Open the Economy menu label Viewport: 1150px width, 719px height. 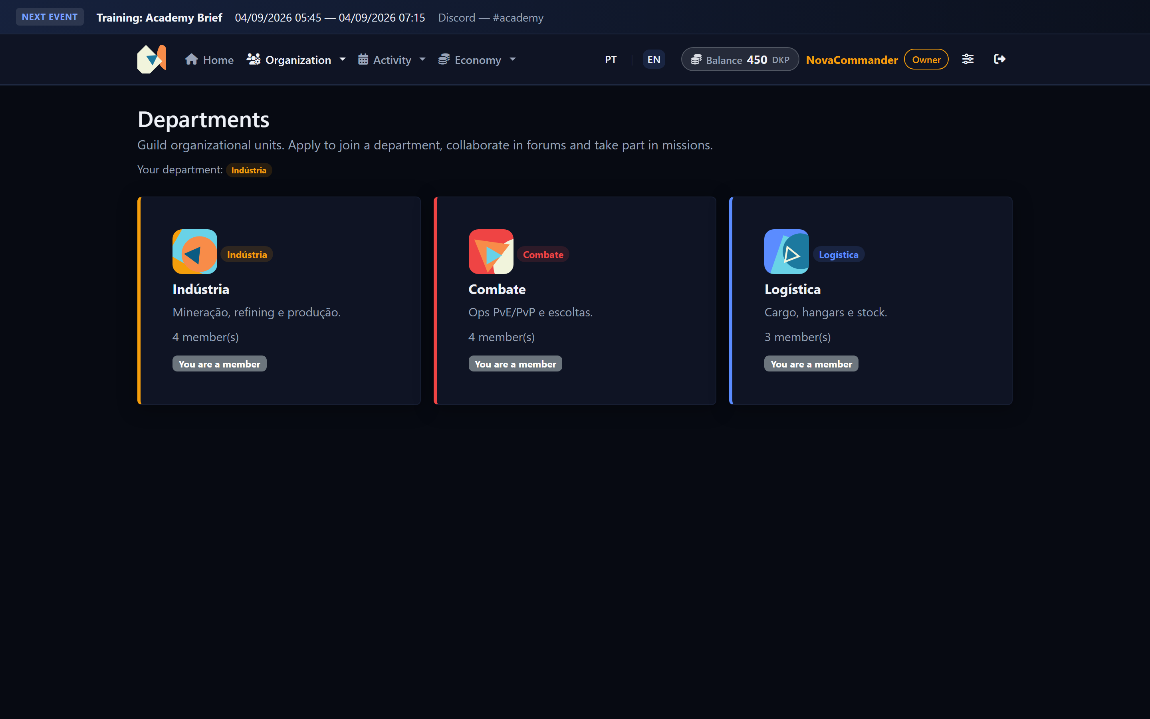coord(478,60)
